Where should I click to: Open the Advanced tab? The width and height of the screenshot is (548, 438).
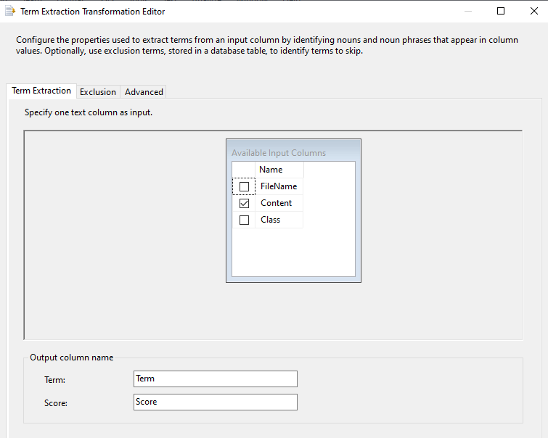pos(144,92)
